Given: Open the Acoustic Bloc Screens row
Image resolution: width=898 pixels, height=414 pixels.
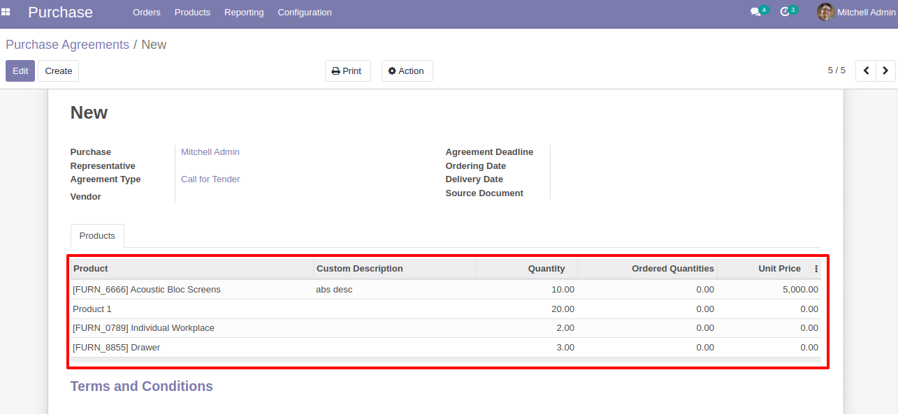Looking at the screenshot, I should pos(147,289).
